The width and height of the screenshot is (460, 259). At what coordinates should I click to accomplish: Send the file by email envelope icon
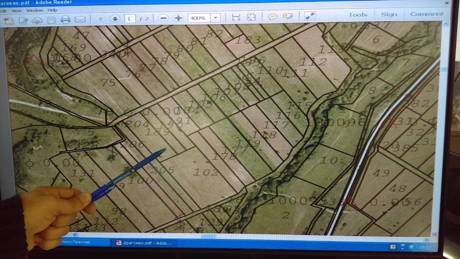[x=80, y=20]
